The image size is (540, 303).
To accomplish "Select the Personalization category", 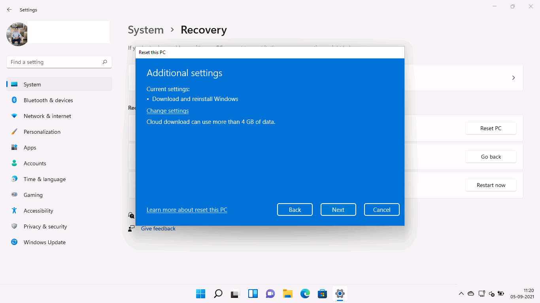I will coord(59,132).
